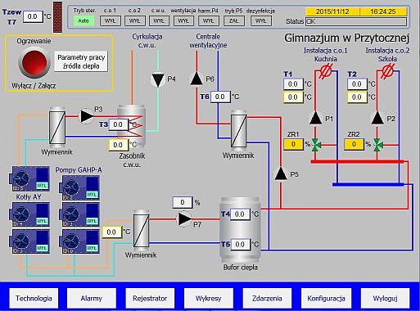Toggle the c.o.1 WYŁ mode switch
Image resolution: width=420 pixels, height=311 pixels.
[x=111, y=20]
